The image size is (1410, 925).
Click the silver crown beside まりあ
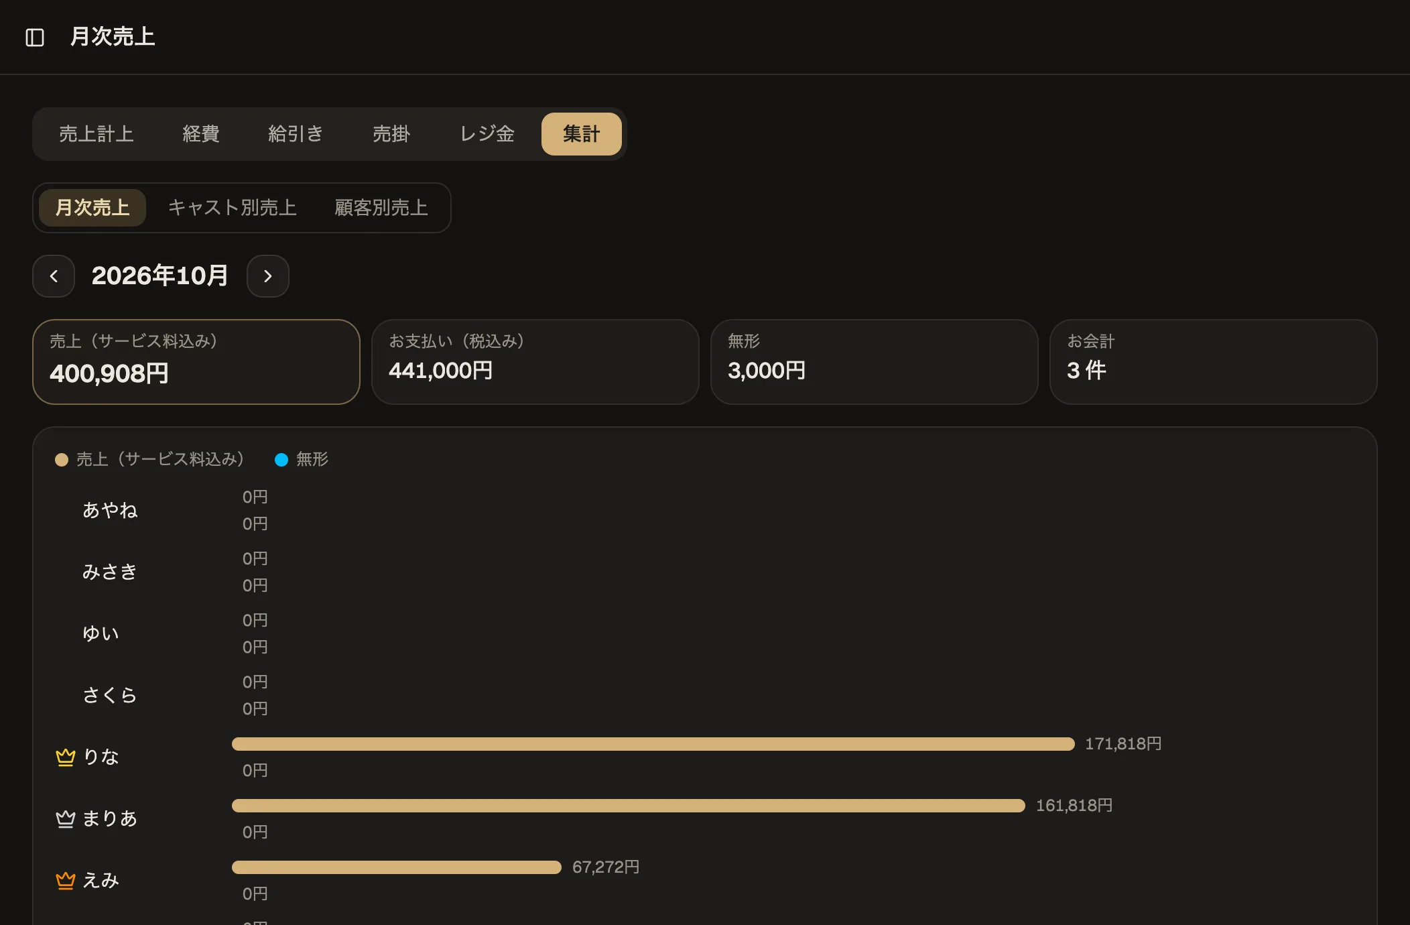[x=66, y=818]
